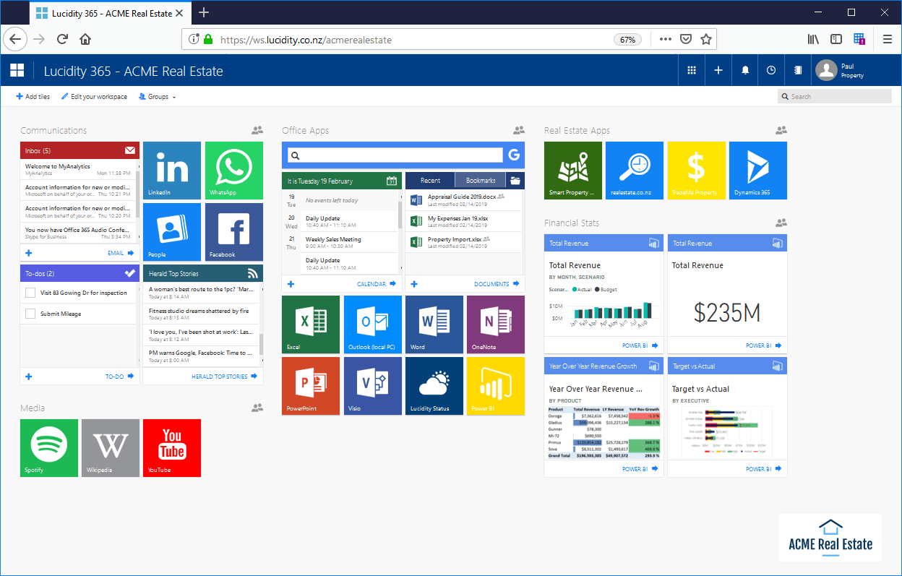
Task: Launch the PowerPoint tile
Action: (x=311, y=386)
